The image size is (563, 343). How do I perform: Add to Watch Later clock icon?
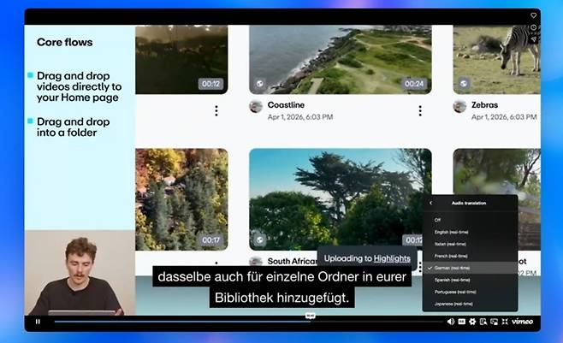[534, 27]
